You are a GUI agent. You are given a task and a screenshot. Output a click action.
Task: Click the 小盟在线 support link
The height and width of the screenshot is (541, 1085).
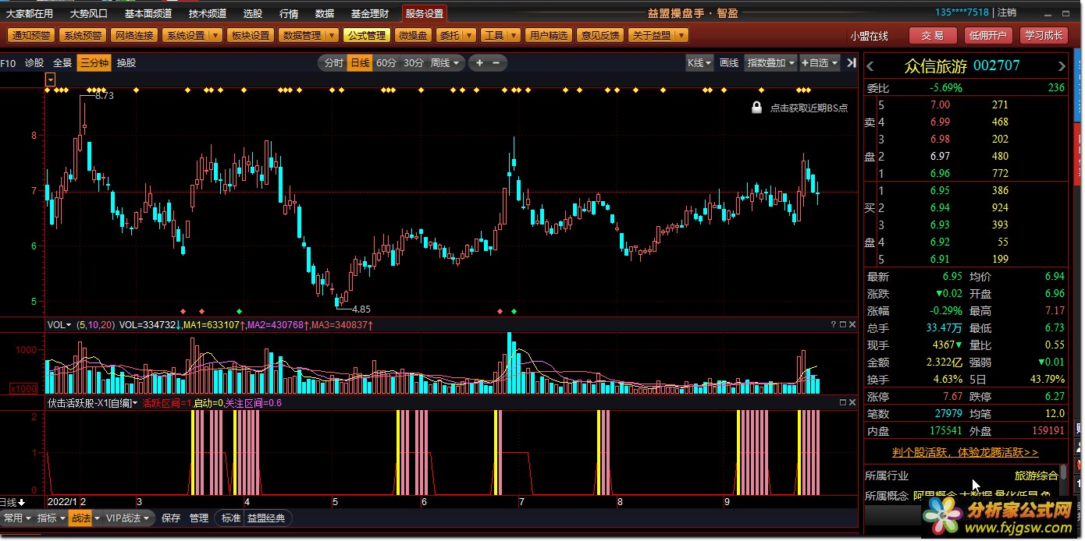[870, 37]
